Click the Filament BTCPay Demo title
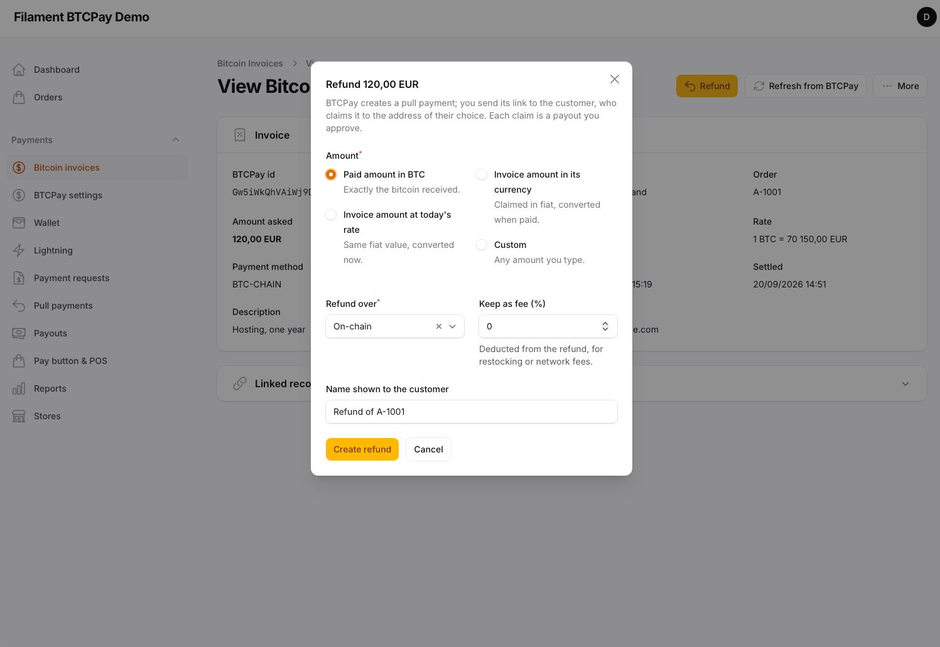The width and height of the screenshot is (940, 647). (82, 17)
